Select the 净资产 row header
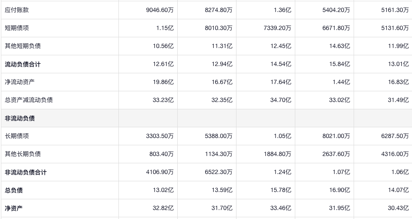This screenshot has width=412, height=219. click(x=14, y=208)
